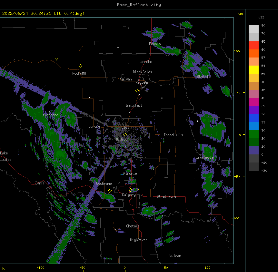Click the Blackfalds label
Screen dimensions: 278x272
[x=142, y=72]
